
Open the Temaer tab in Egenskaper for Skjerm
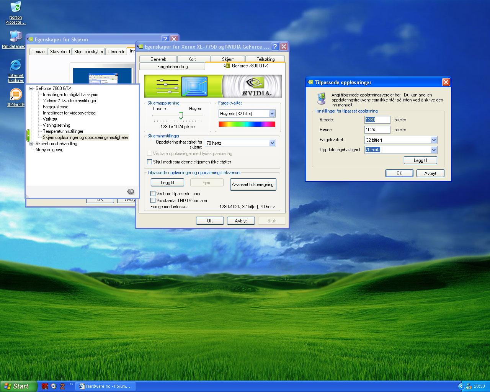39,52
